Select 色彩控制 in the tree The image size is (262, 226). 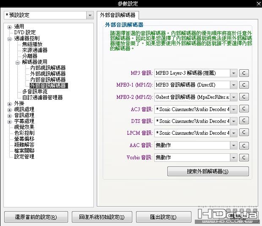pos(24,133)
